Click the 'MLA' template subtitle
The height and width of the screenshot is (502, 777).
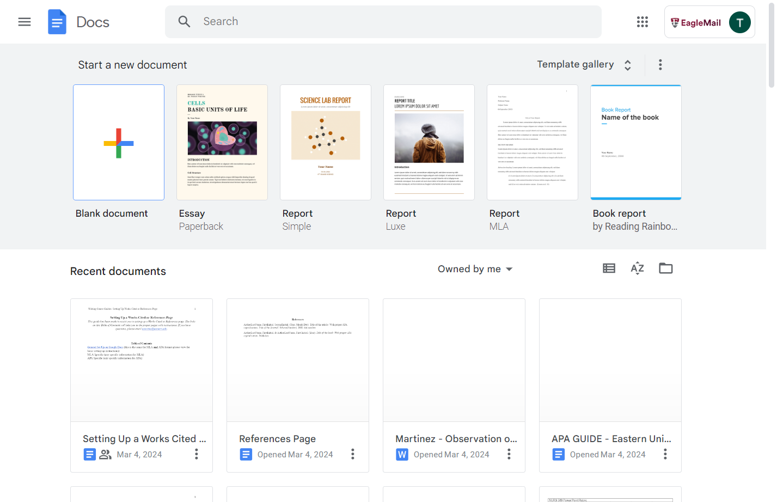pos(499,226)
